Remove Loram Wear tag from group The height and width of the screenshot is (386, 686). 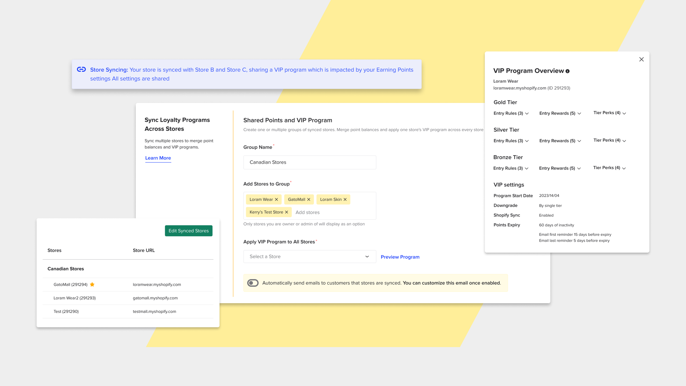click(276, 199)
